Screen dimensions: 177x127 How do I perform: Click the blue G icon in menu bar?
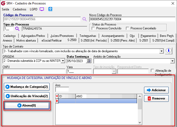(x=50, y=9)
